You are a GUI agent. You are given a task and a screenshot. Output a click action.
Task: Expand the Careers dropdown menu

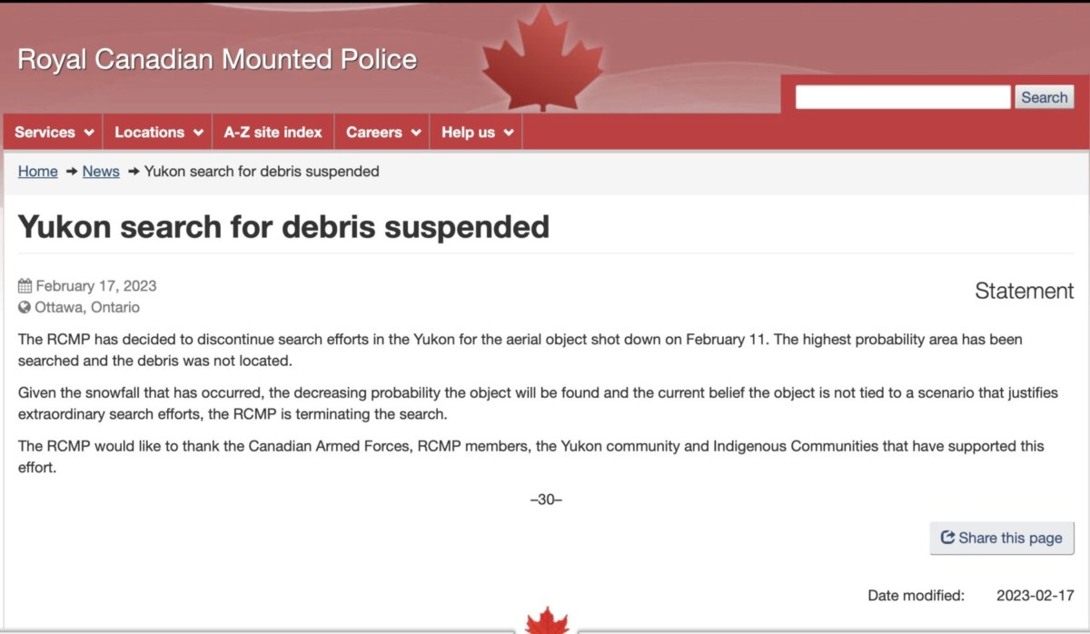382,133
